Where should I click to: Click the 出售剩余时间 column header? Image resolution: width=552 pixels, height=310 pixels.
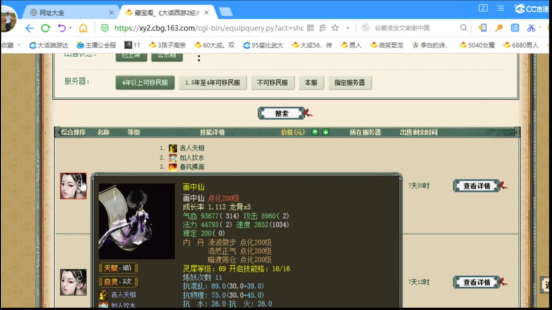(419, 132)
